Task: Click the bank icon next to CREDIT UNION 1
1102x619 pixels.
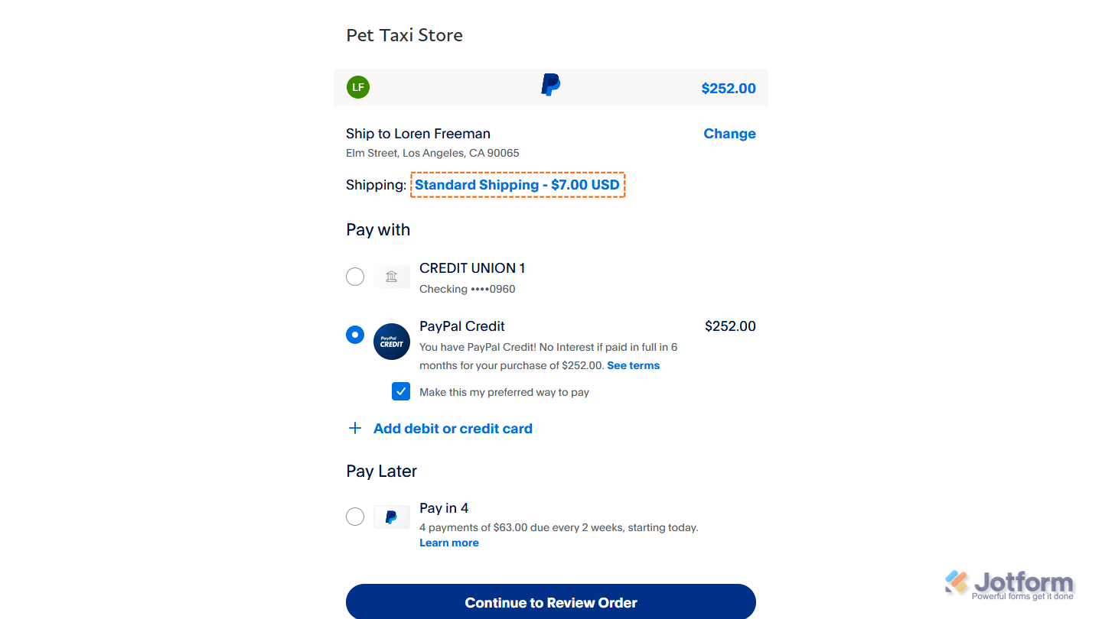Action: (x=391, y=276)
